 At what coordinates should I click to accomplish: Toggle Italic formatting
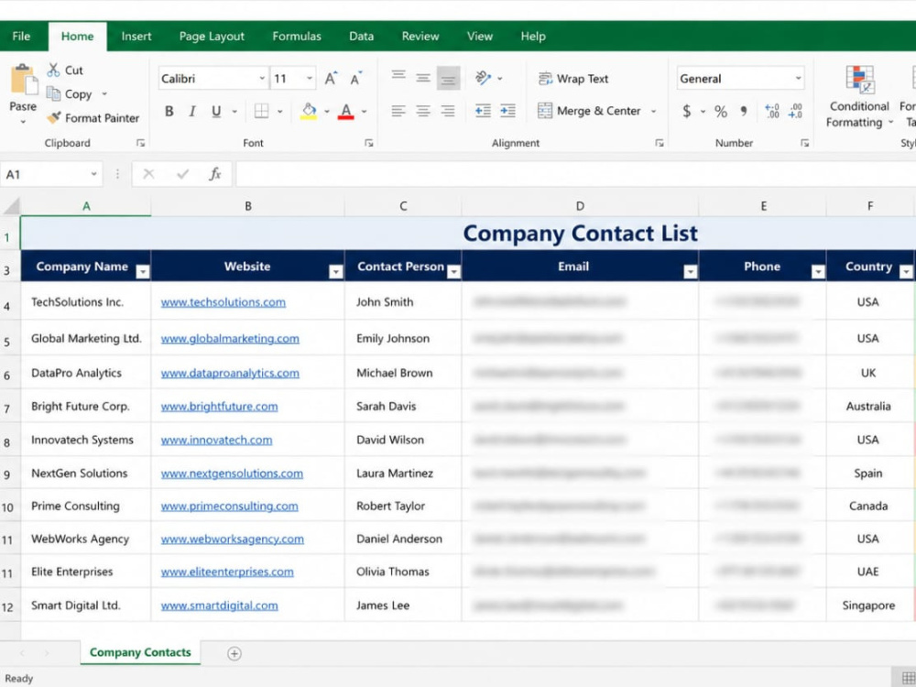pos(192,111)
